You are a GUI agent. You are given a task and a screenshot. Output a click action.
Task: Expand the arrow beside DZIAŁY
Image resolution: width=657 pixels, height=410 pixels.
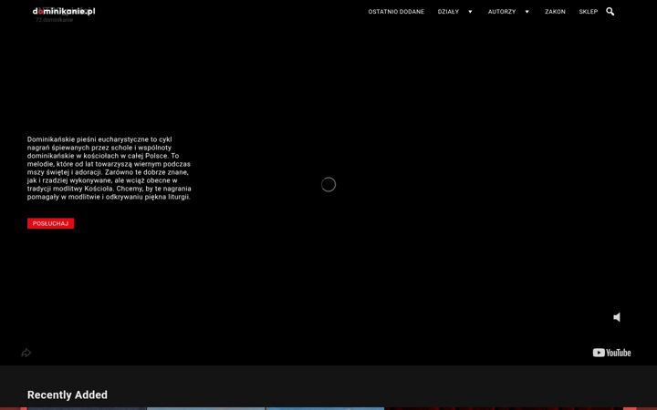470,12
